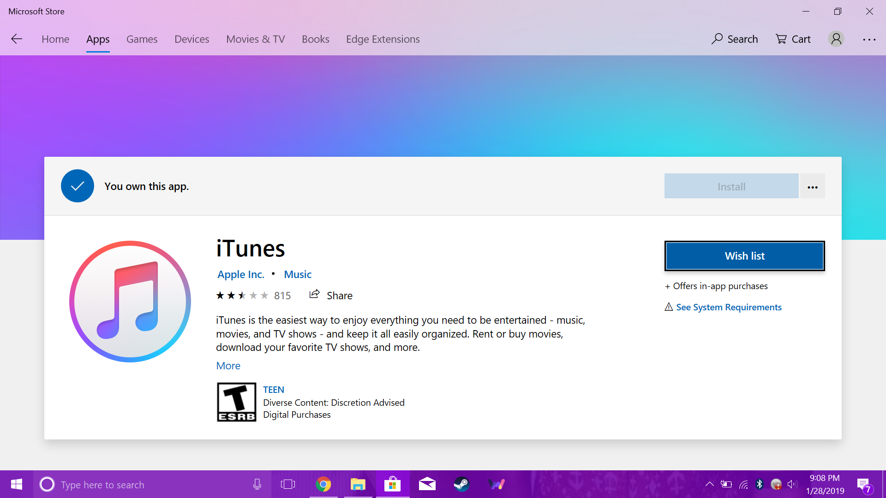Open the colorful W app on taskbar
The height and width of the screenshot is (498, 886).
click(x=497, y=484)
